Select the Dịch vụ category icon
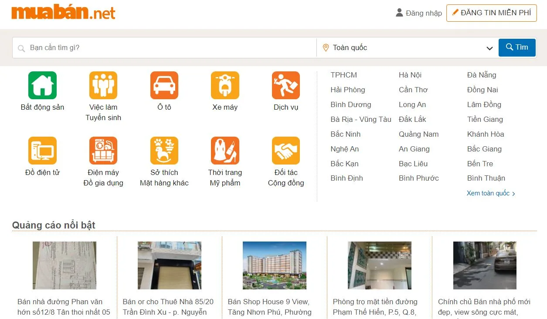This screenshot has width=547, height=319. (x=286, y=85)
